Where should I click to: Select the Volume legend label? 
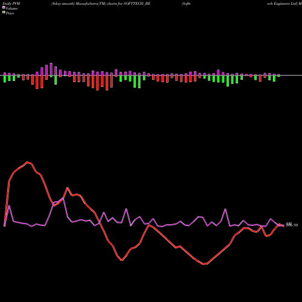[11, 8]
